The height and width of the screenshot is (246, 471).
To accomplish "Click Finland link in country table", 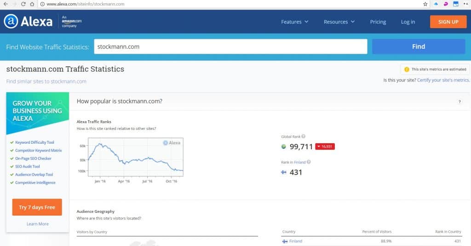I will 296,241.
